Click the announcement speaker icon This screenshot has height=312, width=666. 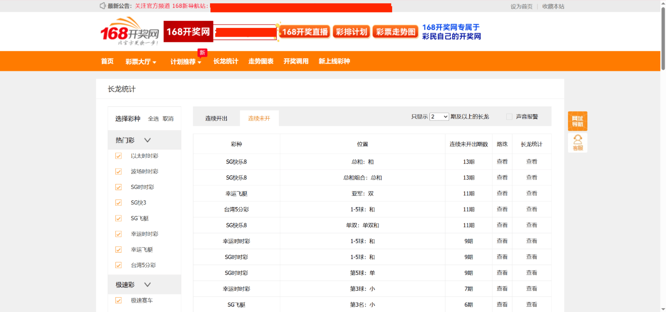[103, 6]
